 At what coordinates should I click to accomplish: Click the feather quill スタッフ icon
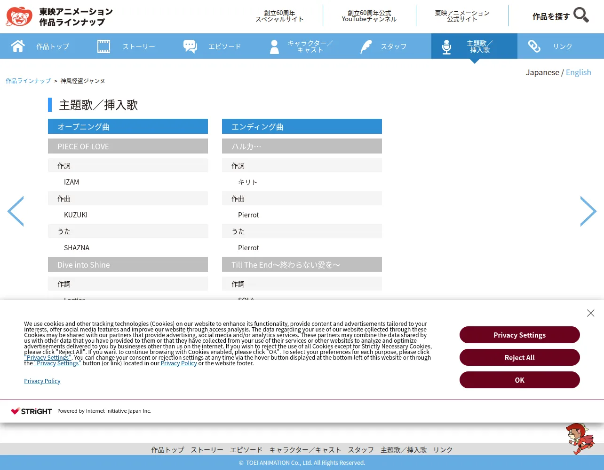pos(366,46)
